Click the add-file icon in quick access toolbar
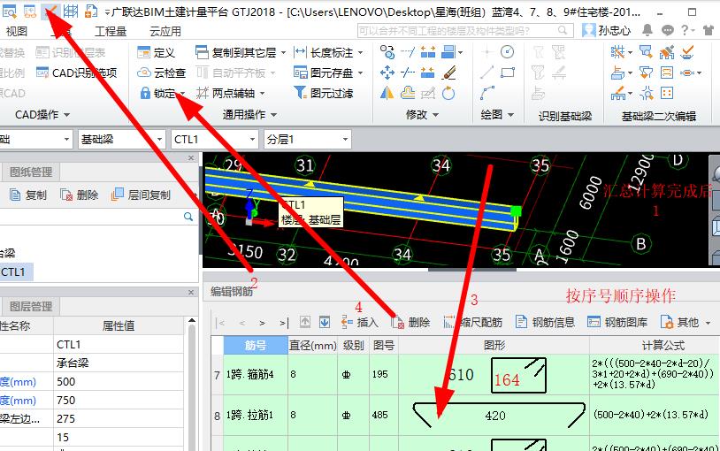The height and width of the screenshot is (451, 720). (x=91, y=11)
